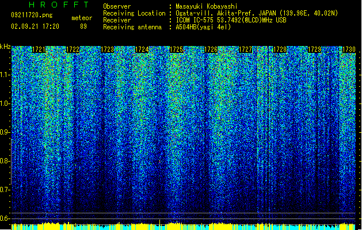Click the Receiving antenna label

point(132,27)
